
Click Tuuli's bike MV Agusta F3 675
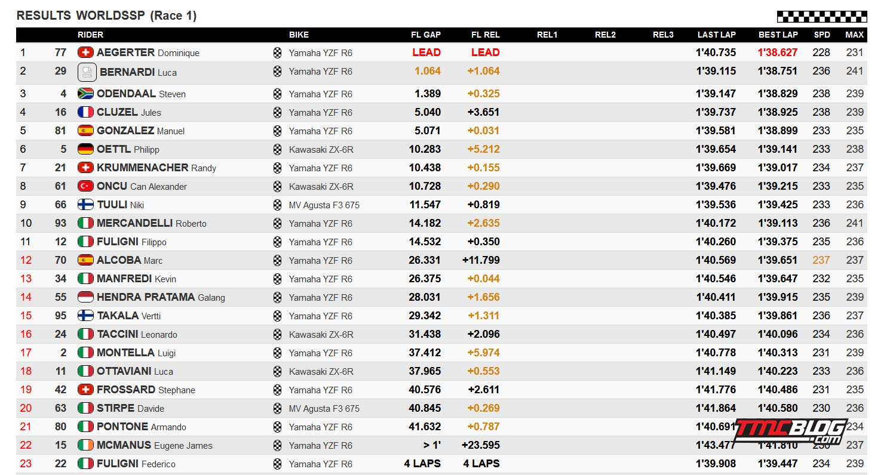pos(324,205)
